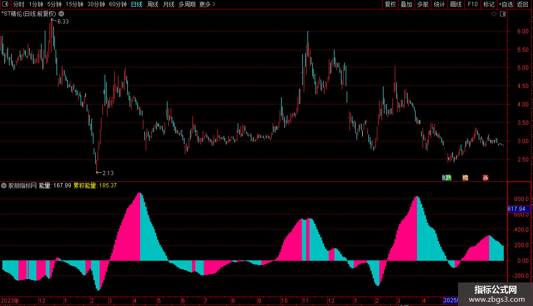
Task: Click the 200.0 indicator axis label
Action: [x=521, y=245]
